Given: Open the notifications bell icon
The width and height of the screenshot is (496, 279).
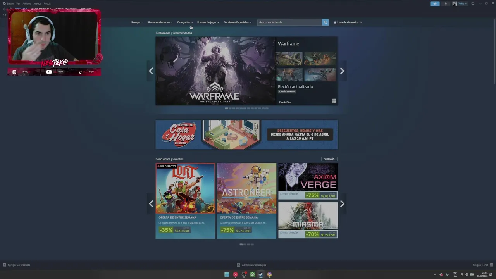Looking at the screenshot, I should pyautogui.click(x=446, y=3).
